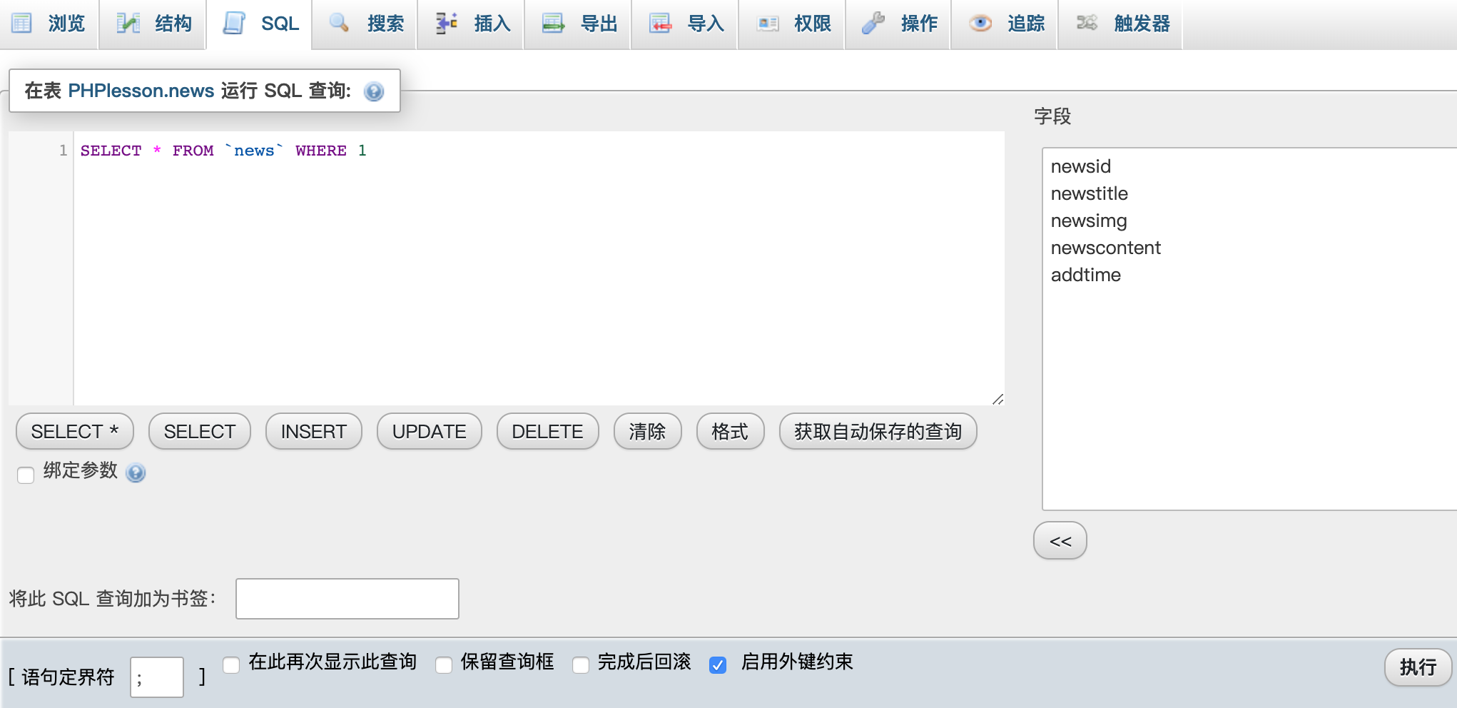Click the INSERT template button

click(x=314, y=432)
